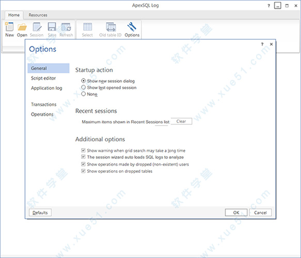This screenshot has width=301, height=258.
Task: Switch to the Home ribbon tab
Action: 14,15
